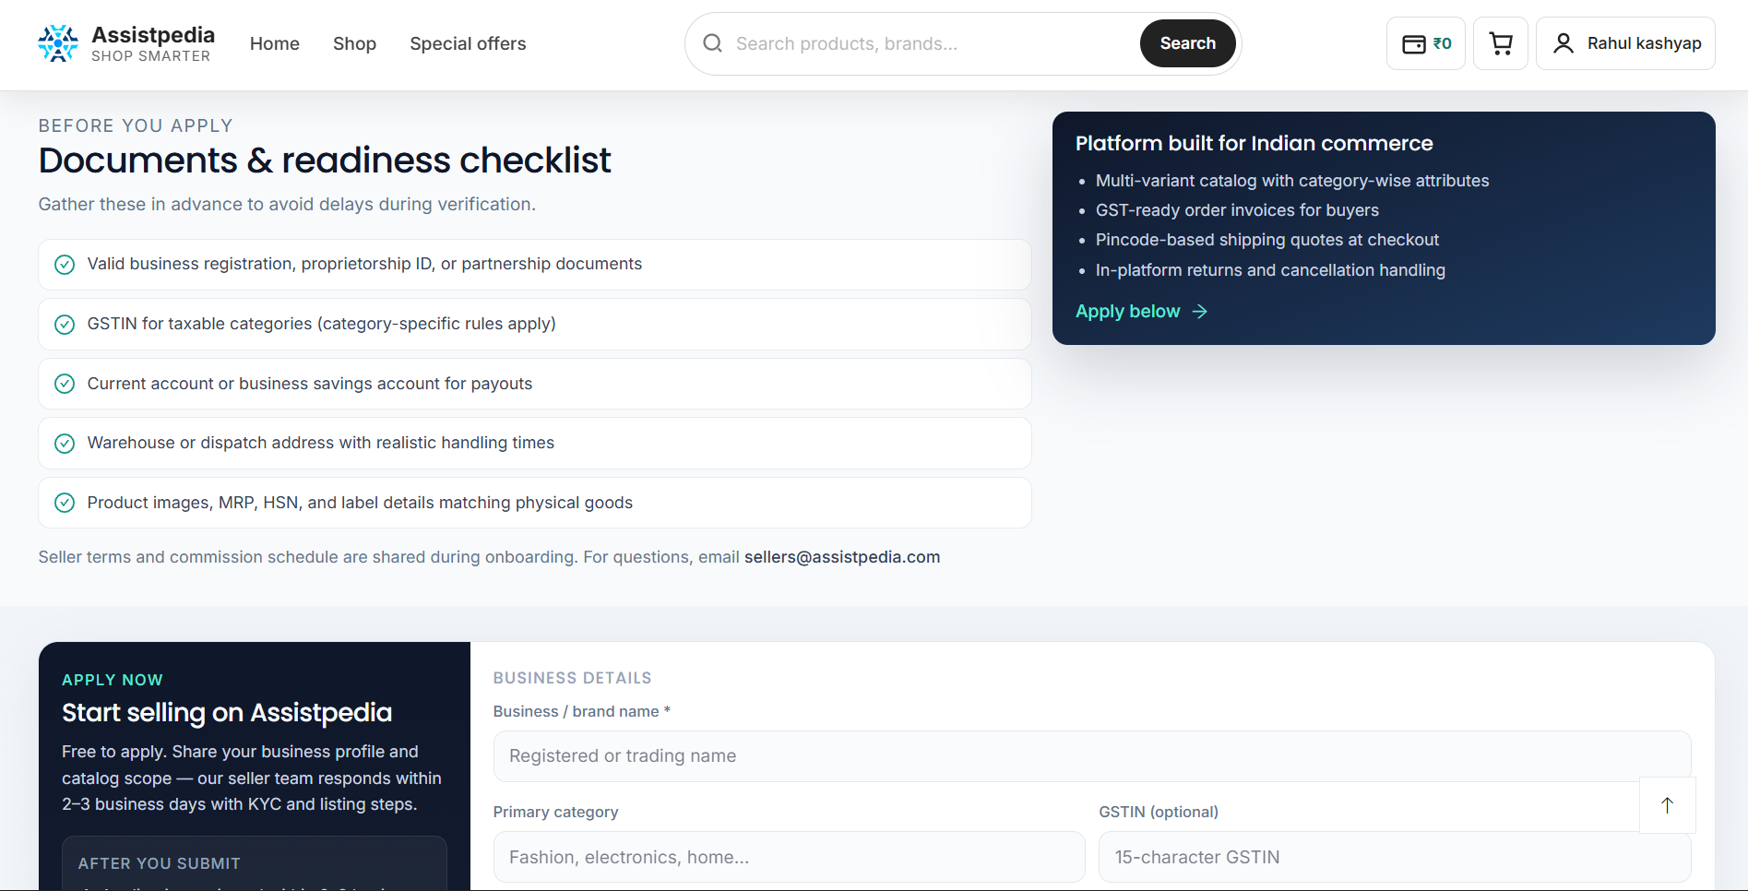Click check icon beside GSTIN for taxable categories

[x=65, y=325]
